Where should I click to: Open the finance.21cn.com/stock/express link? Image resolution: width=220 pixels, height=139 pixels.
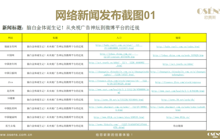tap(178, 82)
